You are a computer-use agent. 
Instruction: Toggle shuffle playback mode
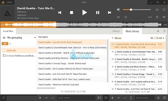click(164, 17)
